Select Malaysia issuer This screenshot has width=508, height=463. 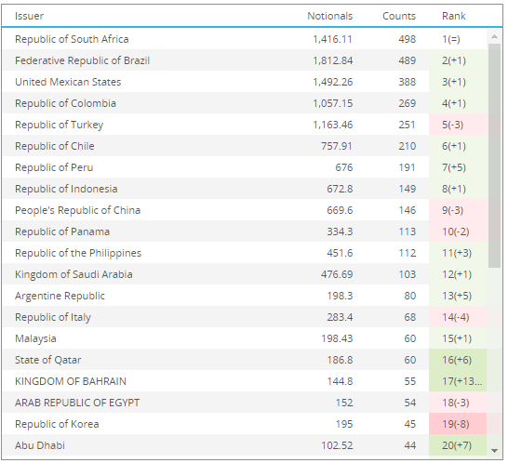coord(35,338)
